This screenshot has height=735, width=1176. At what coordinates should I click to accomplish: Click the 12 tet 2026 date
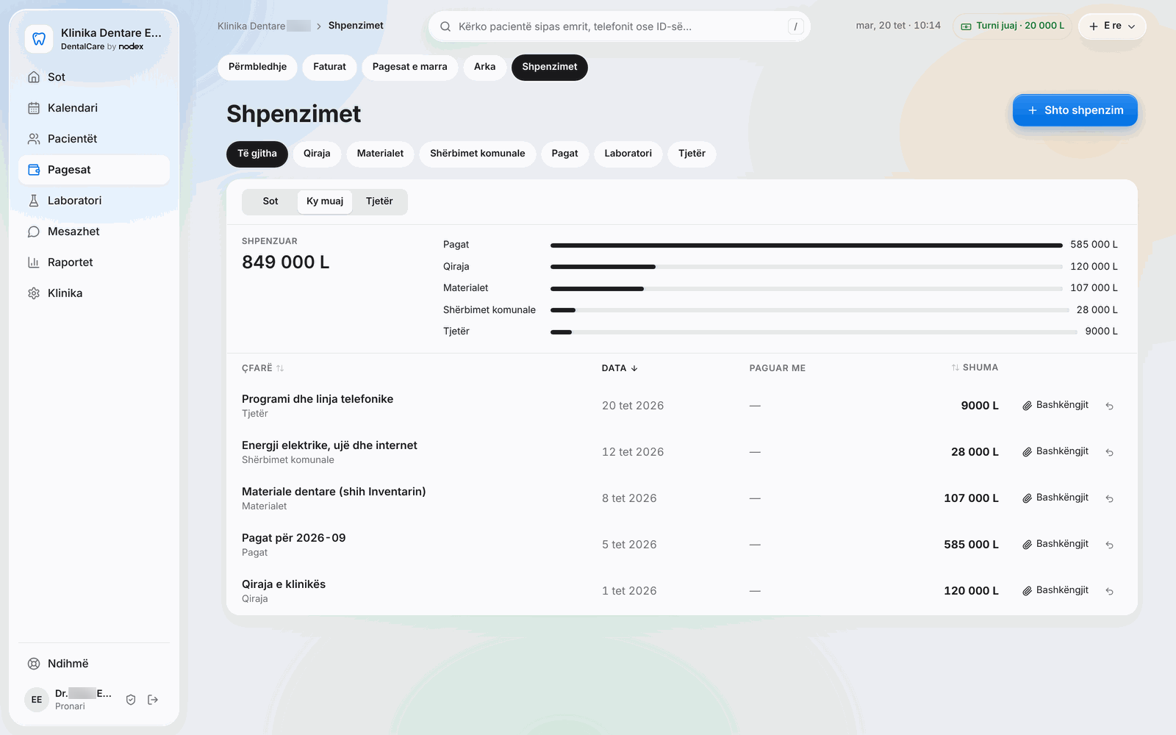pos(633,452)
